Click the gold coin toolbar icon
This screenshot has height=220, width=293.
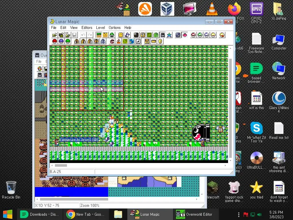pos(160,41)
